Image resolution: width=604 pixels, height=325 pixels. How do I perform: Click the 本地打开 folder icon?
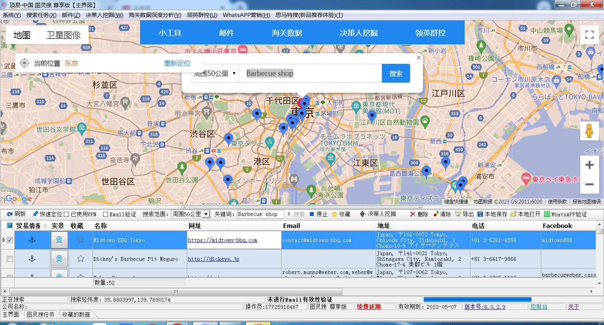coord(513,214)
